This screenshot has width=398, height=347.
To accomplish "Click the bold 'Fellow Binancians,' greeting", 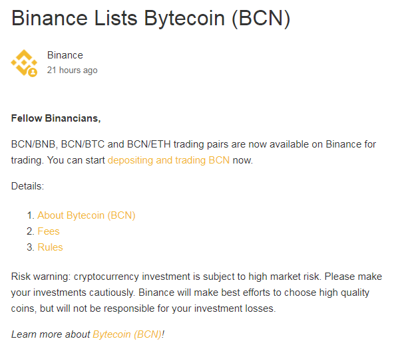I will [x=56, y=118].
